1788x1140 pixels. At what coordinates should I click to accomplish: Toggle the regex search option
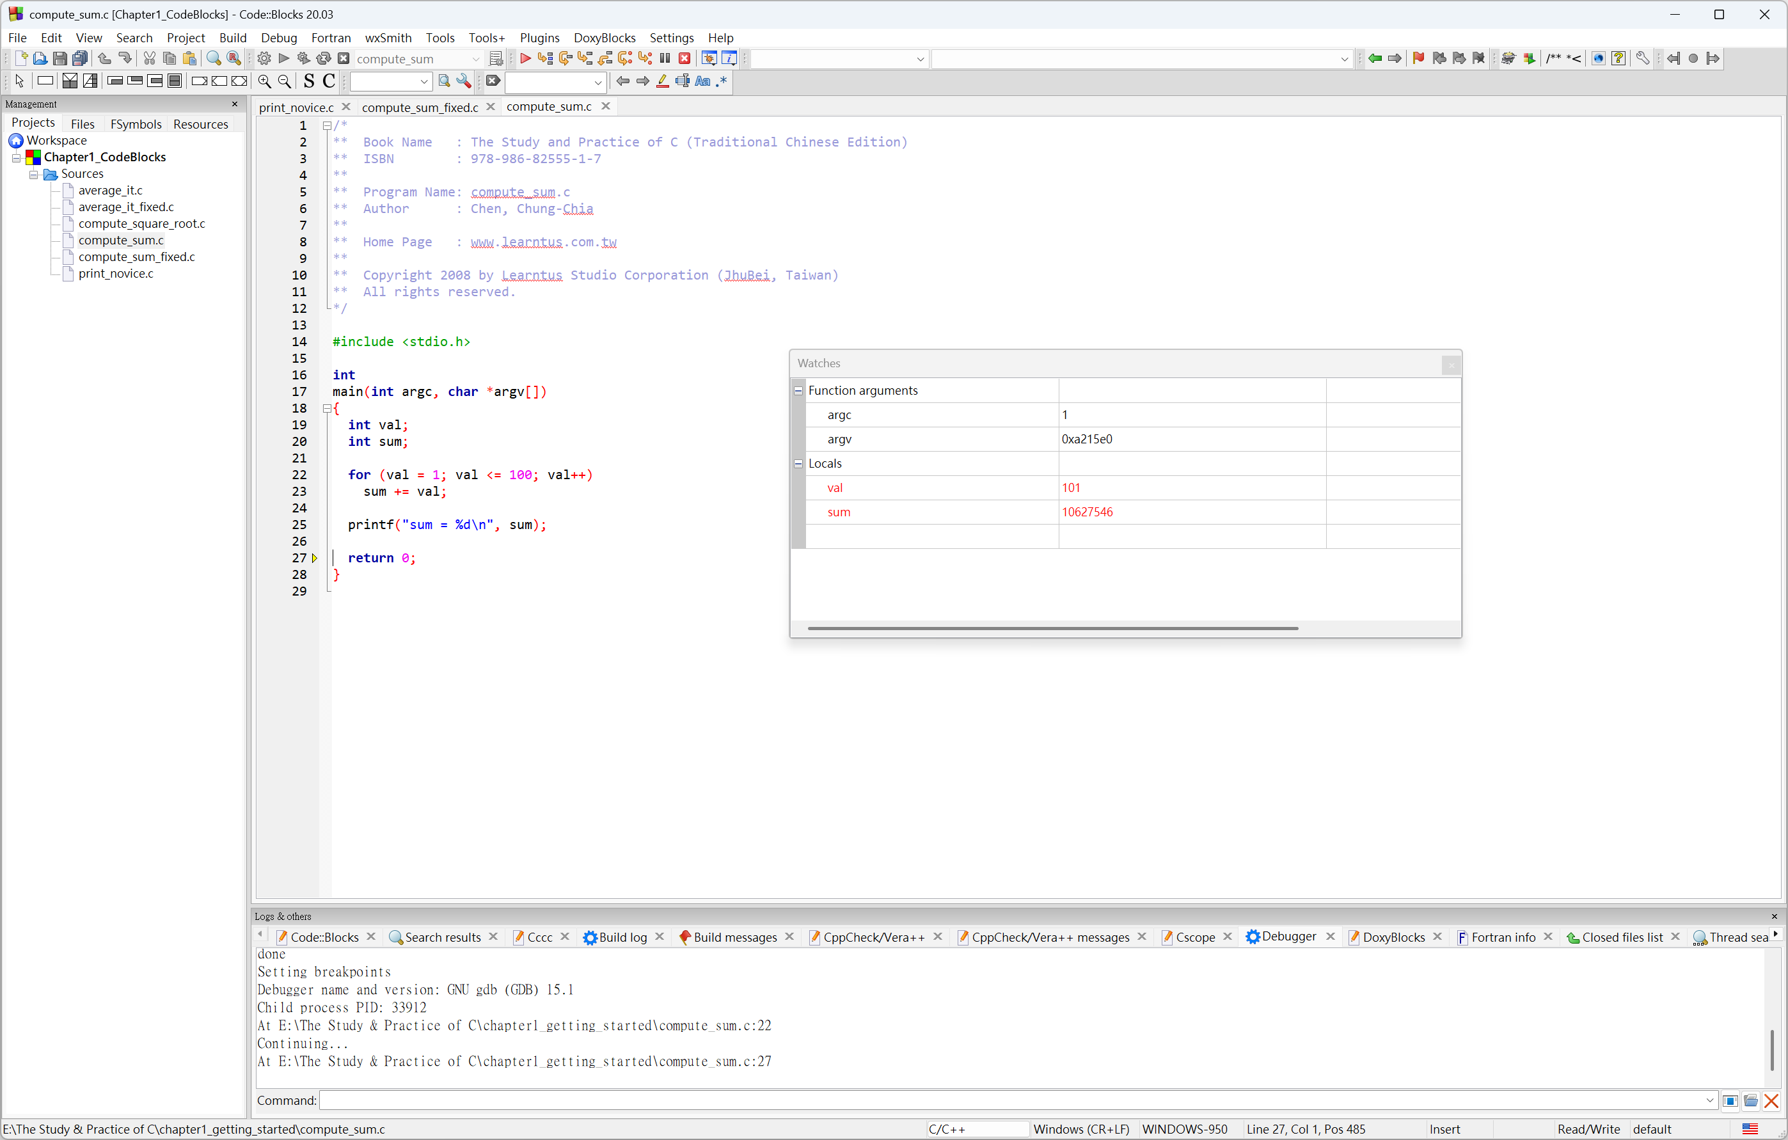[722, 82]
